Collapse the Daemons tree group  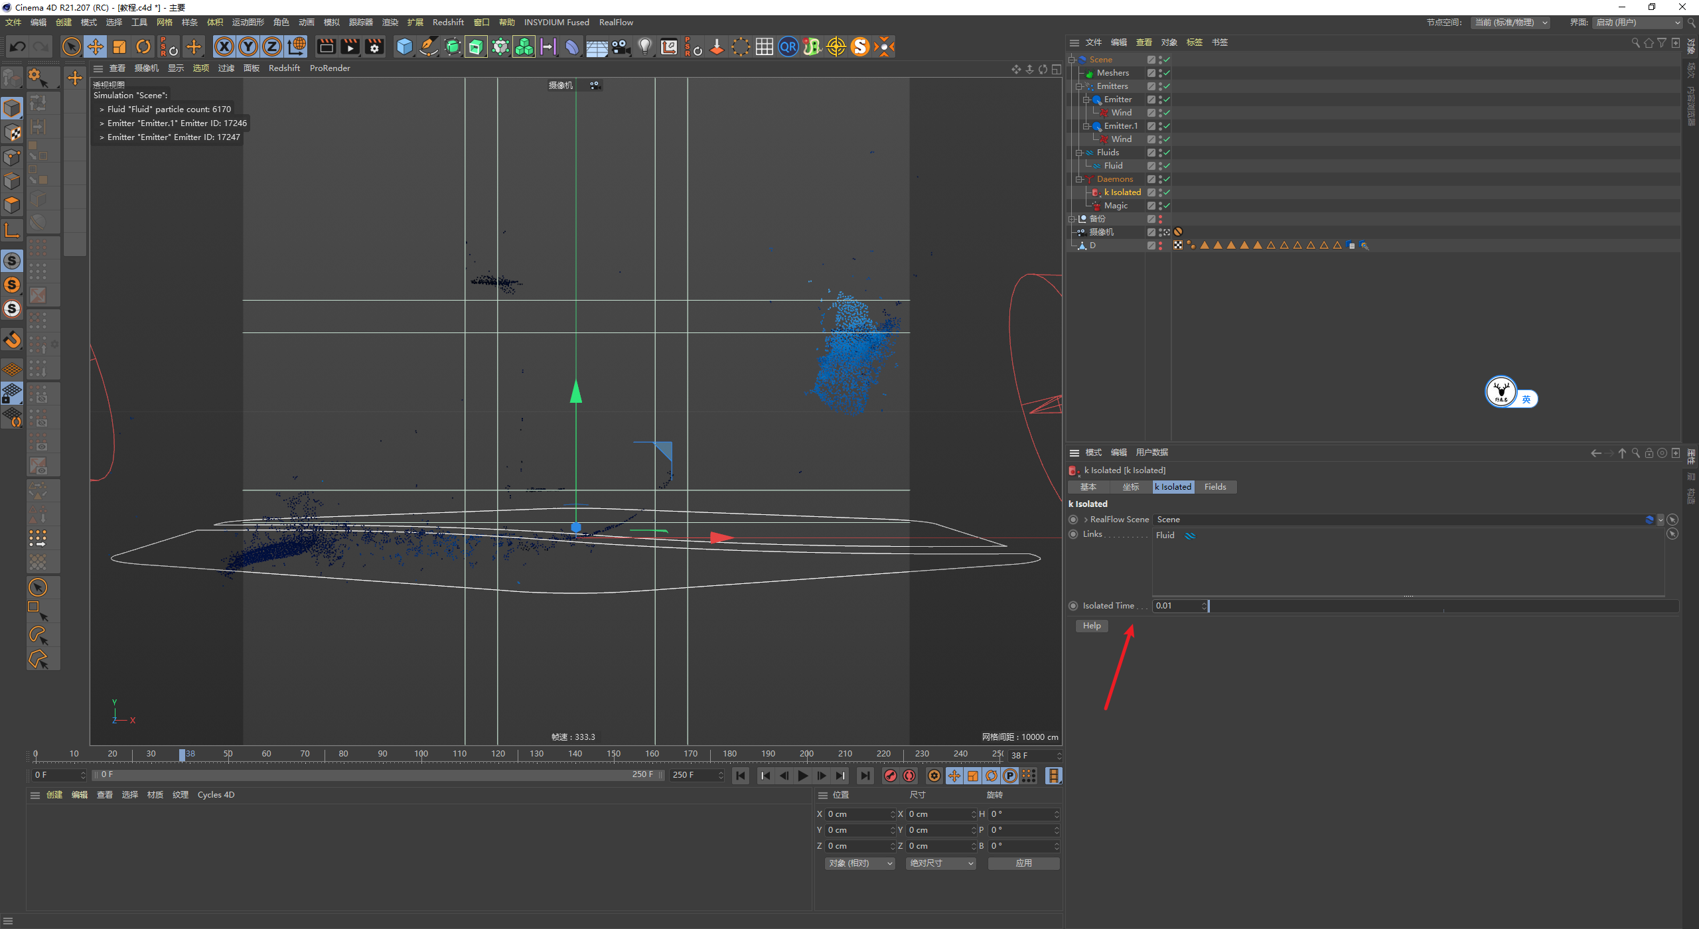click(x=1079, y=179)
